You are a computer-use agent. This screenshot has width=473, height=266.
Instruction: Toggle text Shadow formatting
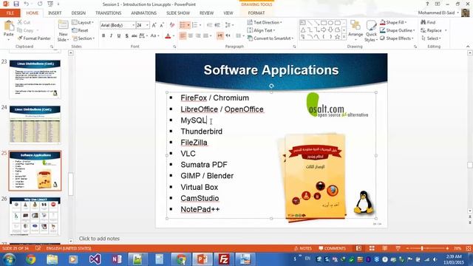[126, 36]
